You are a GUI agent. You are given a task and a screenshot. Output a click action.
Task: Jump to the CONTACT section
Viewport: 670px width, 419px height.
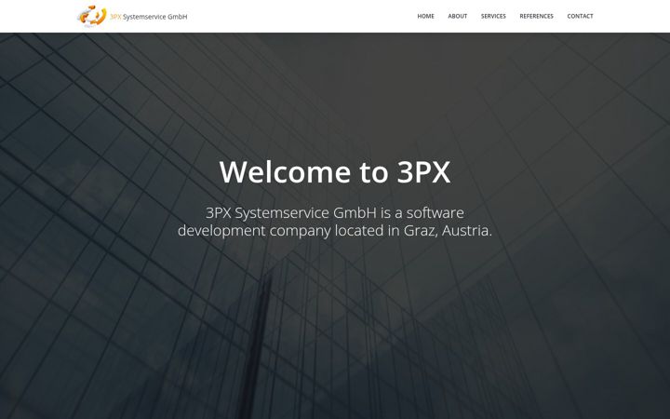click(580, 16)
